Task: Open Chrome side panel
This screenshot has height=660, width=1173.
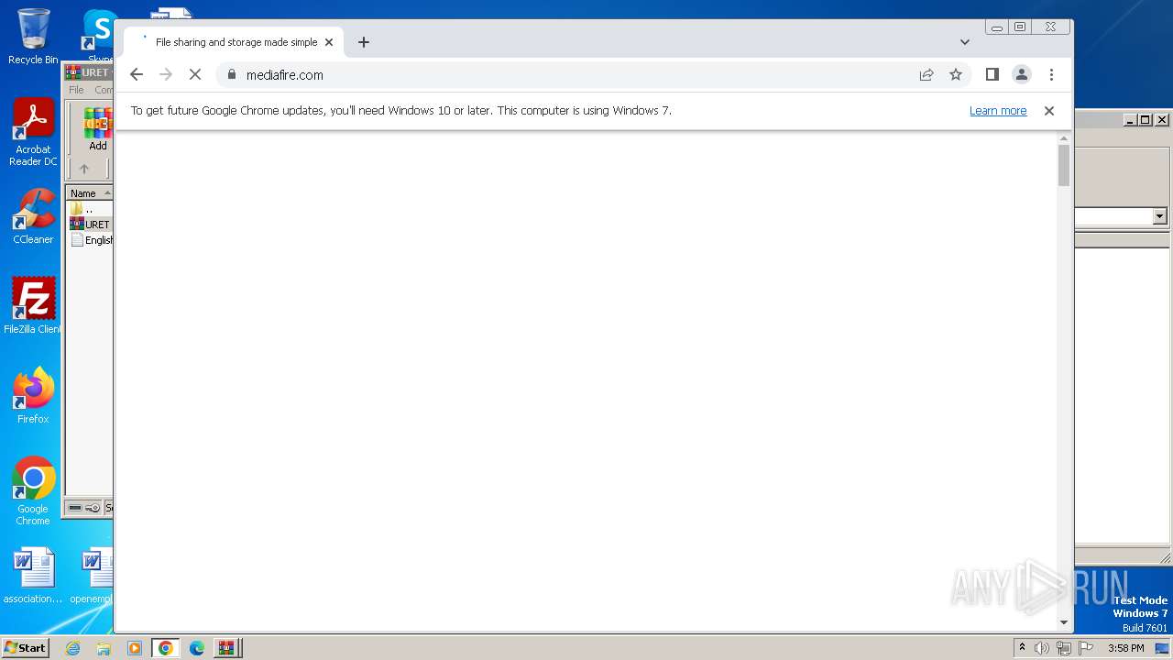Action: click(992, 74)
